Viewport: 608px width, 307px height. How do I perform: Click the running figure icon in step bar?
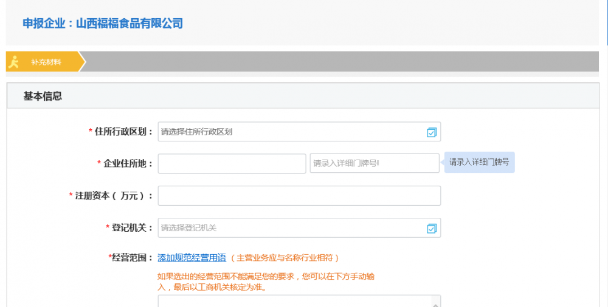click(14, 62)
